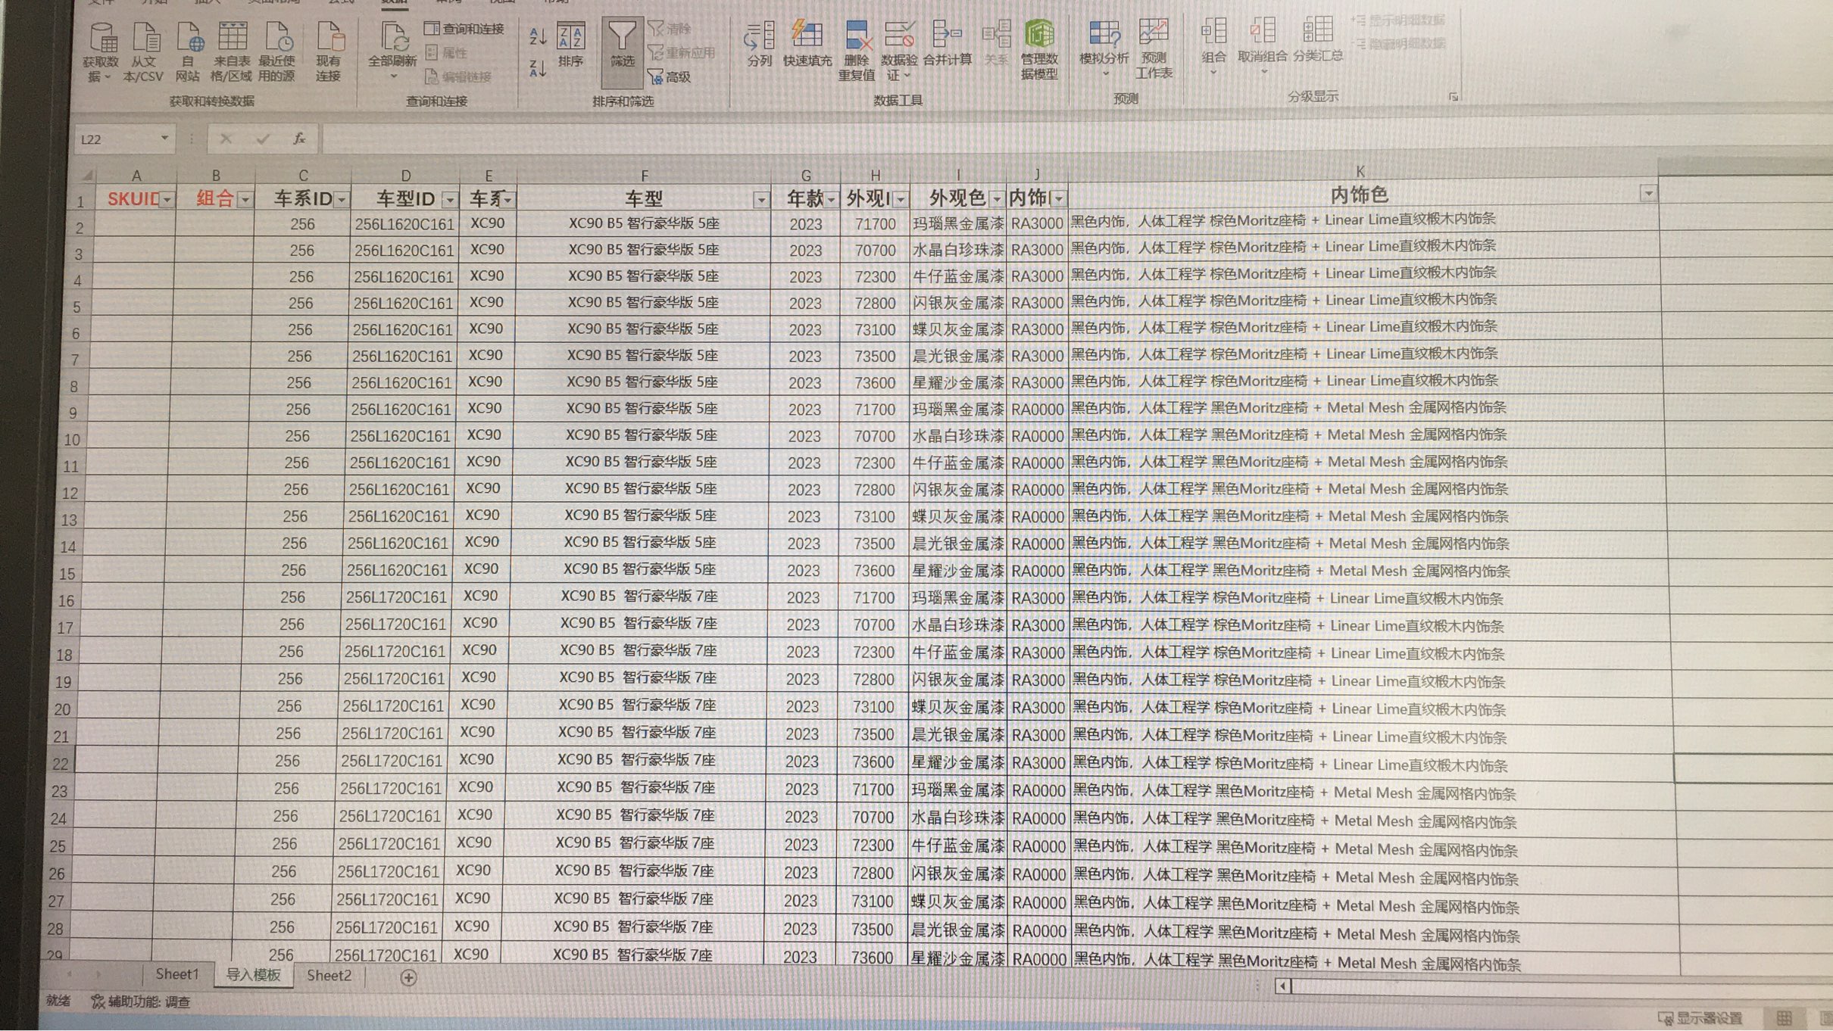Open 车系ID column filter dropdown
Image resolution: width=1833 pixels, height=1031 pixels.
pyautogui.click(x=342, y=200)
